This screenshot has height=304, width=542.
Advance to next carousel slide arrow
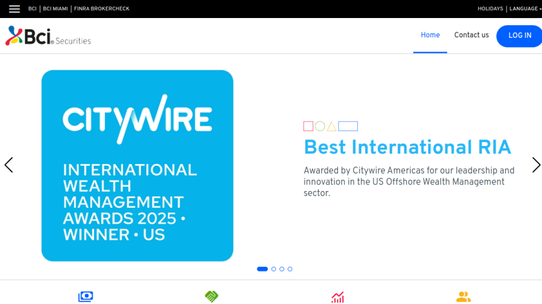(536, 165)
